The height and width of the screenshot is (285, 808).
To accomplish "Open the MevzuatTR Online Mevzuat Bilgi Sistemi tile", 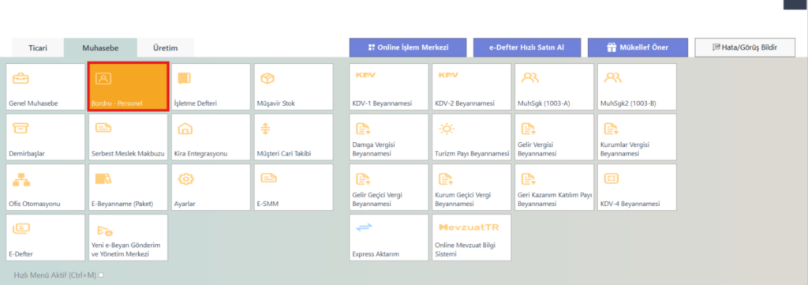I will [x=472, y=238].
